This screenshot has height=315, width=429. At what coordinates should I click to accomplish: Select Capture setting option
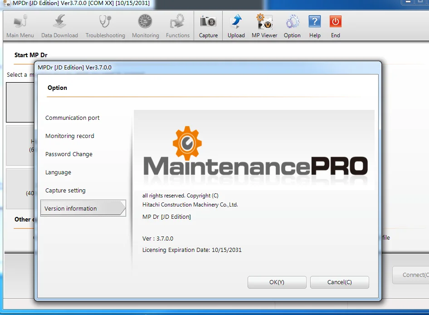click(x=65, y=190)
